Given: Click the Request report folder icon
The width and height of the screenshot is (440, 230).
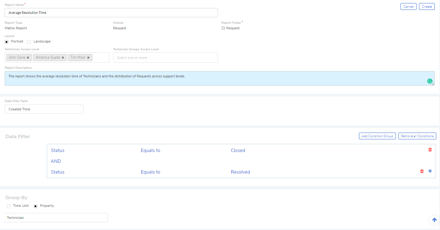Looking at the screenshot, I should click(x=223, y=28).
